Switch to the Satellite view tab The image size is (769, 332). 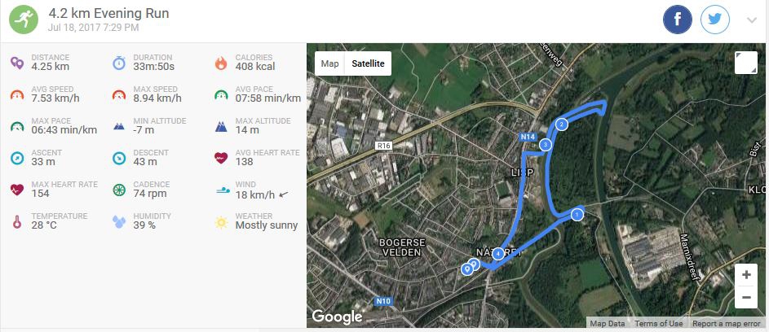368,63
